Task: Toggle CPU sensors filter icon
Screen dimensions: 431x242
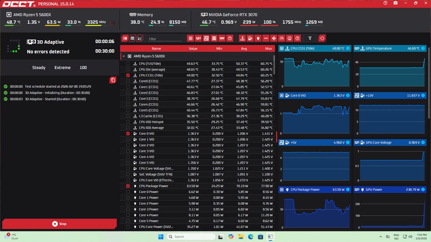Action: click(x=190, y=39)
